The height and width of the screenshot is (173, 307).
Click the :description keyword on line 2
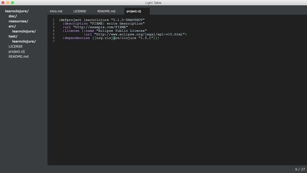click(75, 24)
